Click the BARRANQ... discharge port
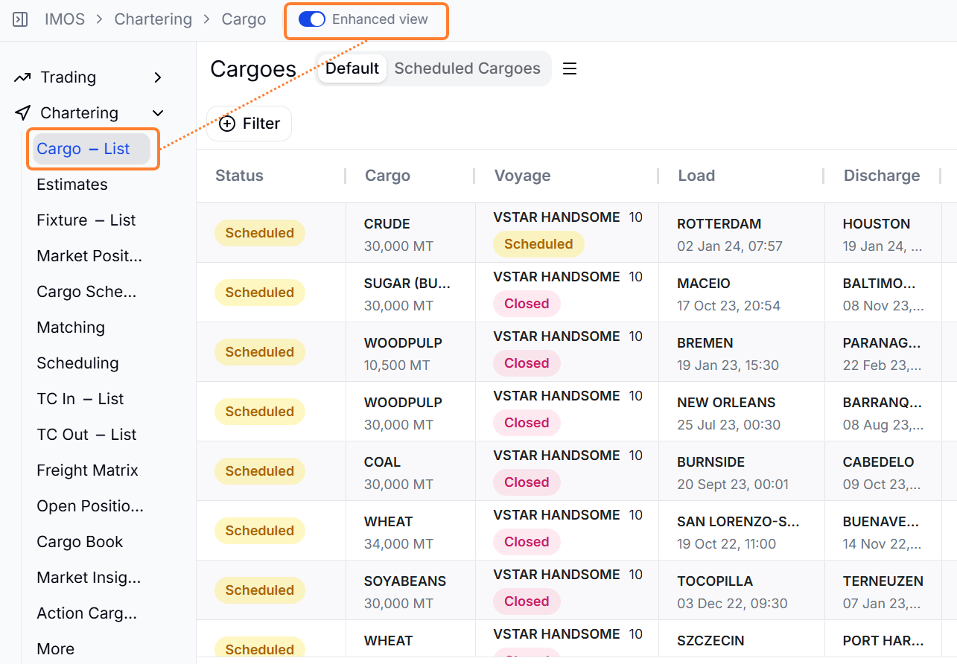The height and width of the screenshot is (664, 957). pos(882,403)
